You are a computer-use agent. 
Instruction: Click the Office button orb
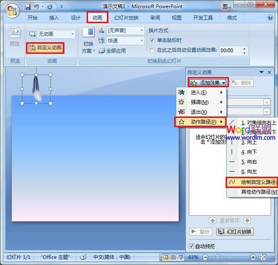pyautogui.click(x=11, y=10)
